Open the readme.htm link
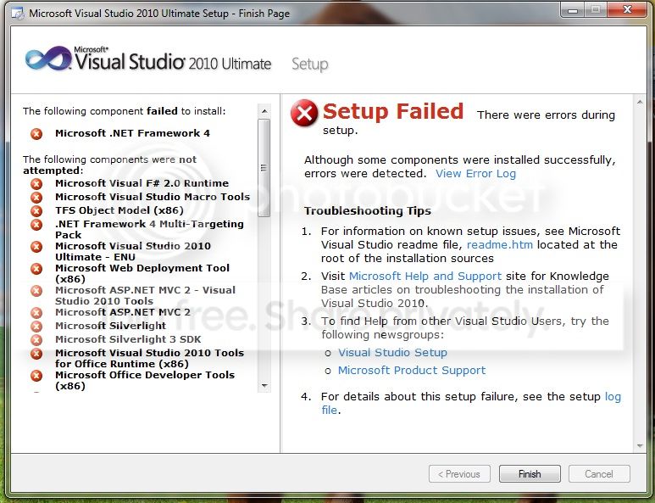 tap(500, 244)
